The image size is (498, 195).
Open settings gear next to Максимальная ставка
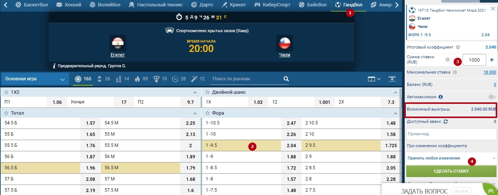[455, 72]
